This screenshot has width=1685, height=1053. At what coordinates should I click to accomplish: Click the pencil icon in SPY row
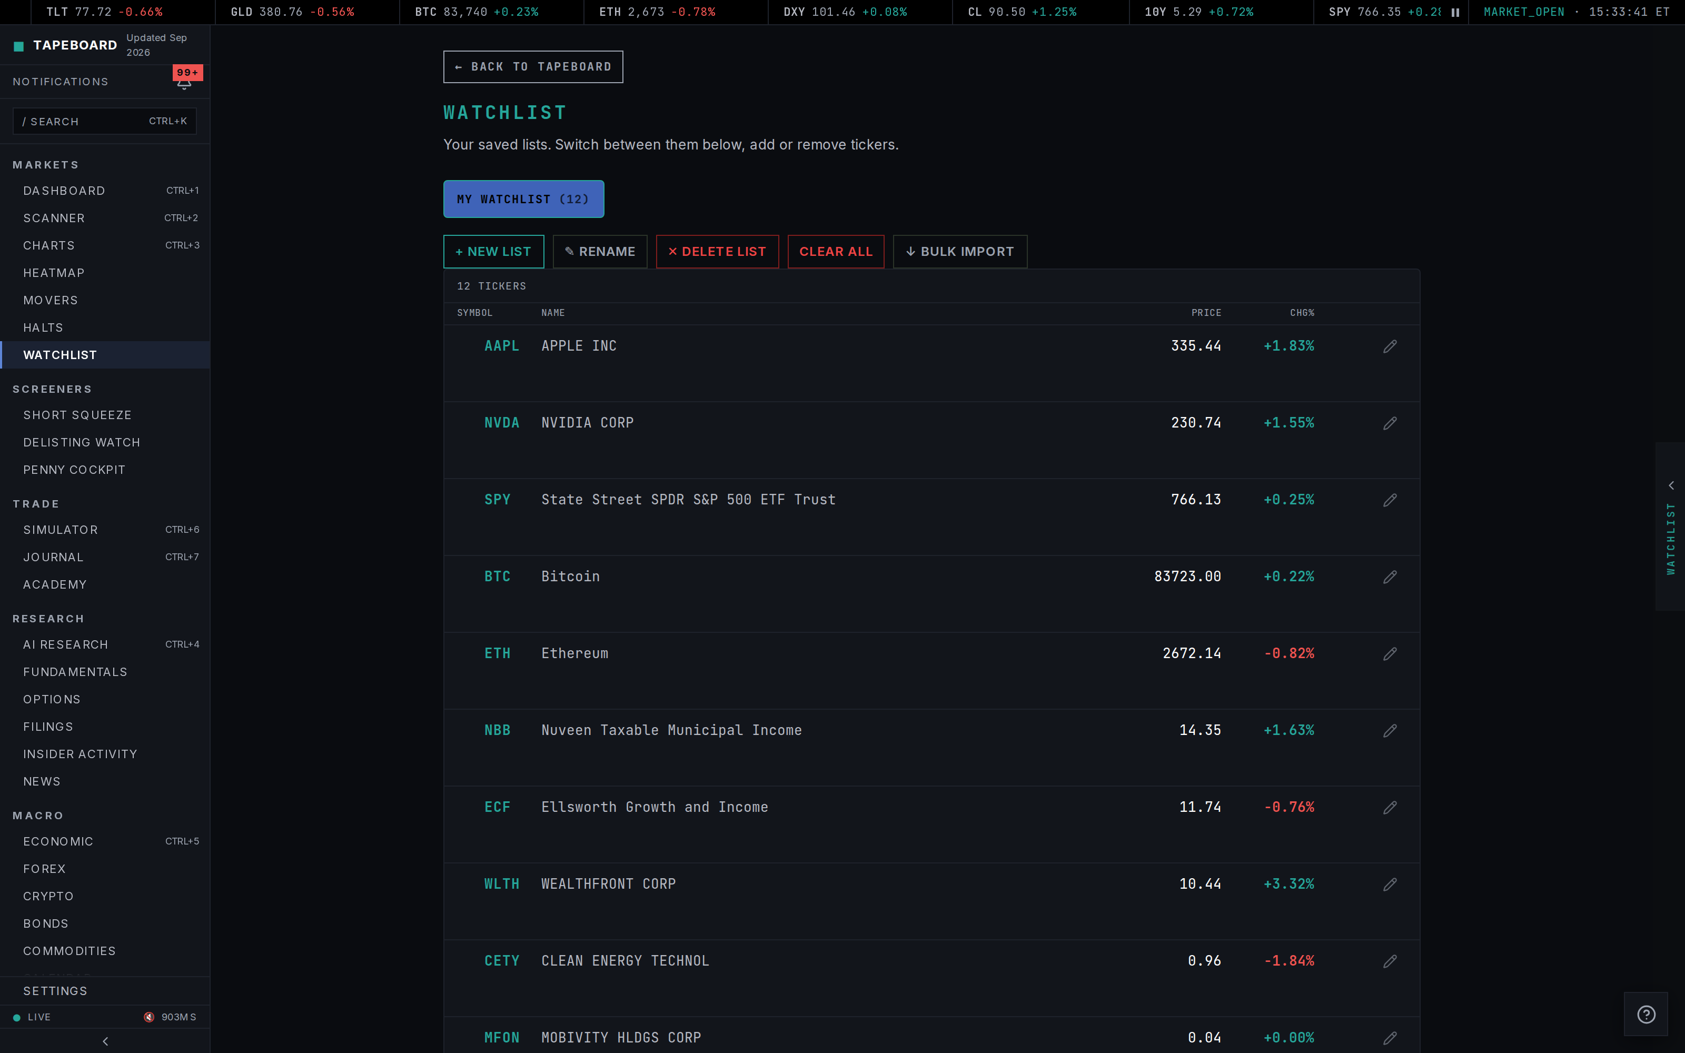point(1390,500)
